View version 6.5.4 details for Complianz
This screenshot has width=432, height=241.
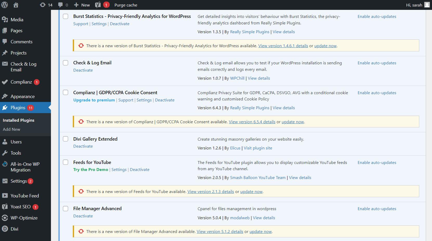click(252, 122)
